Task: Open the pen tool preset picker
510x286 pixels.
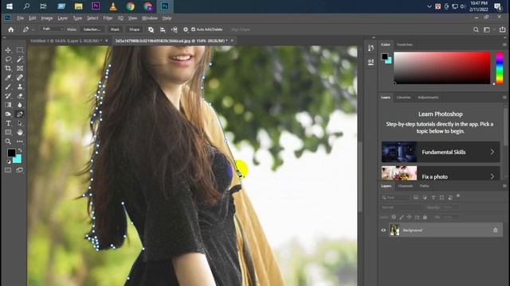Action: pyautogui.click(x=29, y=29)
